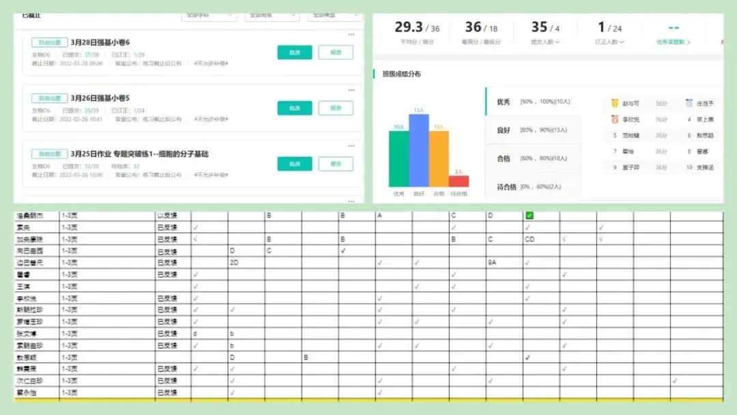Select the 优秀 [90%, 100%) grade tab
Image resolution: width=737 pixels, height=415 pixels.
(x=534, y=102)
